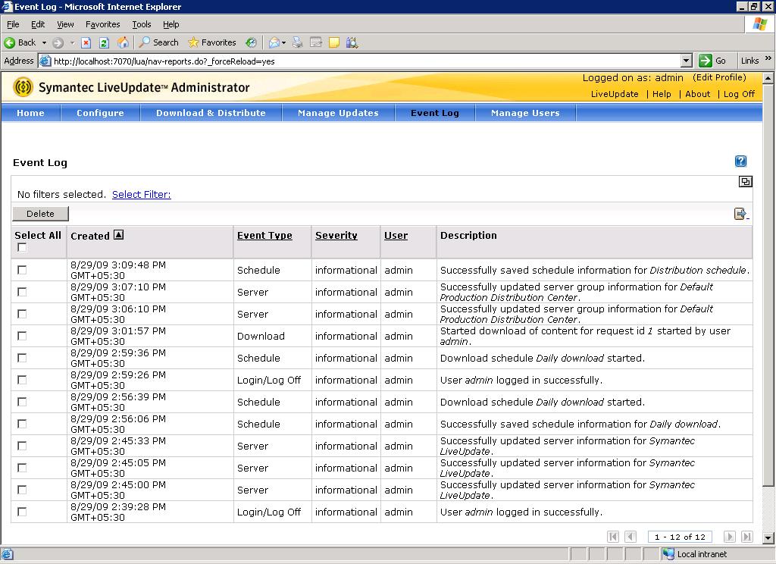
Task: Open the Forward button history dropdown
Action: click(x=72, y=42)
